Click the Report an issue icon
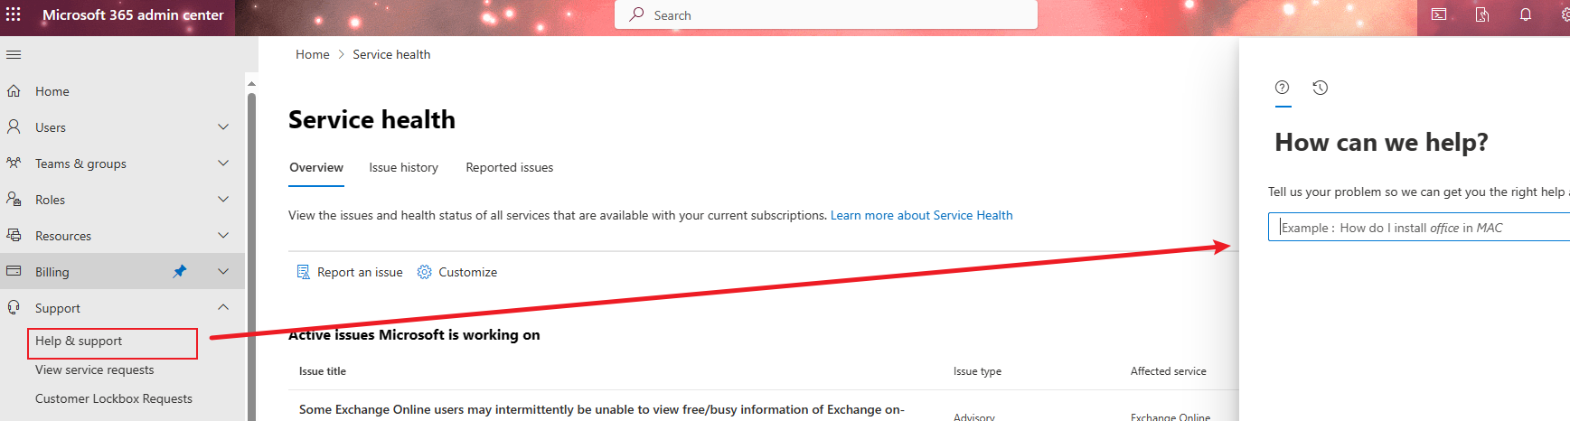 [x=304, y=272]
